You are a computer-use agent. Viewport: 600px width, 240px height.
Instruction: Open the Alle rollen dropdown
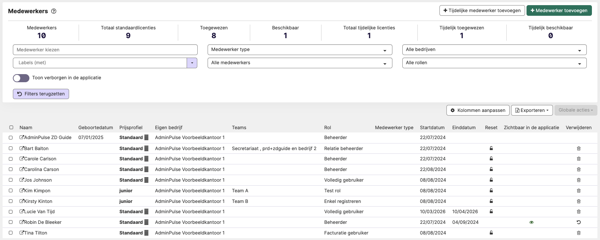pyautogui.click(x=494, y=63)
